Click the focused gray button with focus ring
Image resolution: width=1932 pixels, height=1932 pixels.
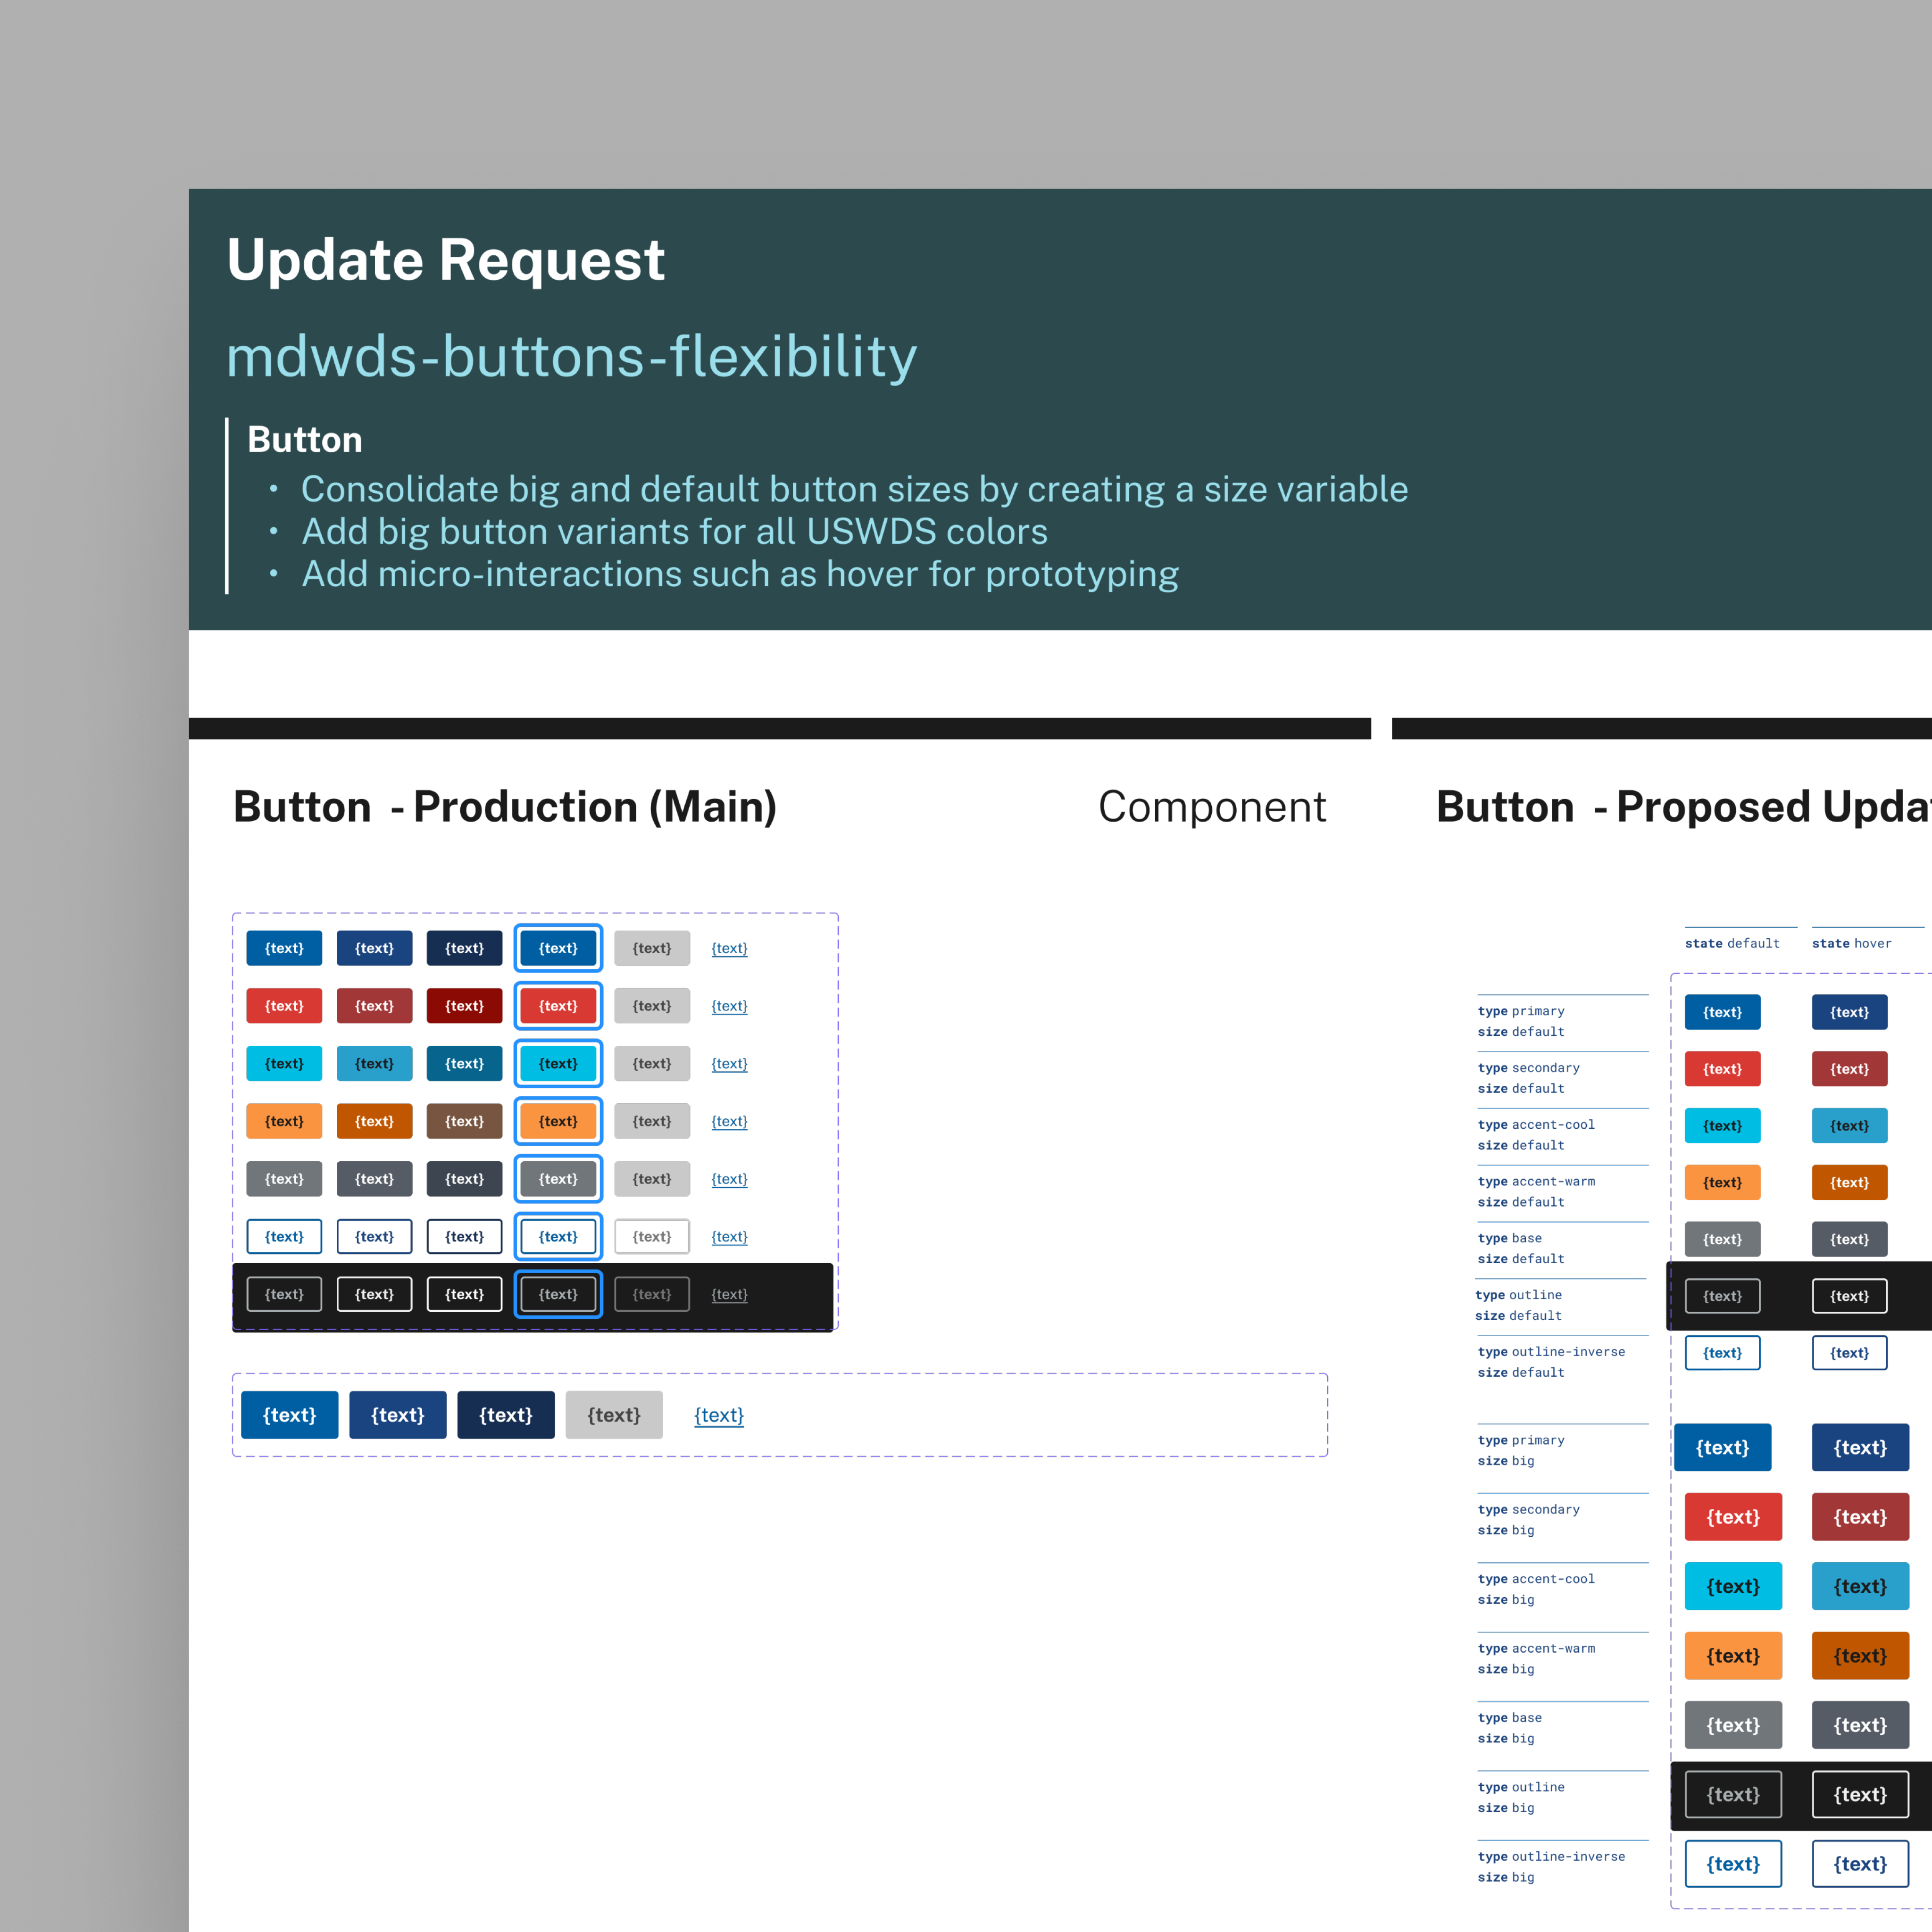(558, 1179)
